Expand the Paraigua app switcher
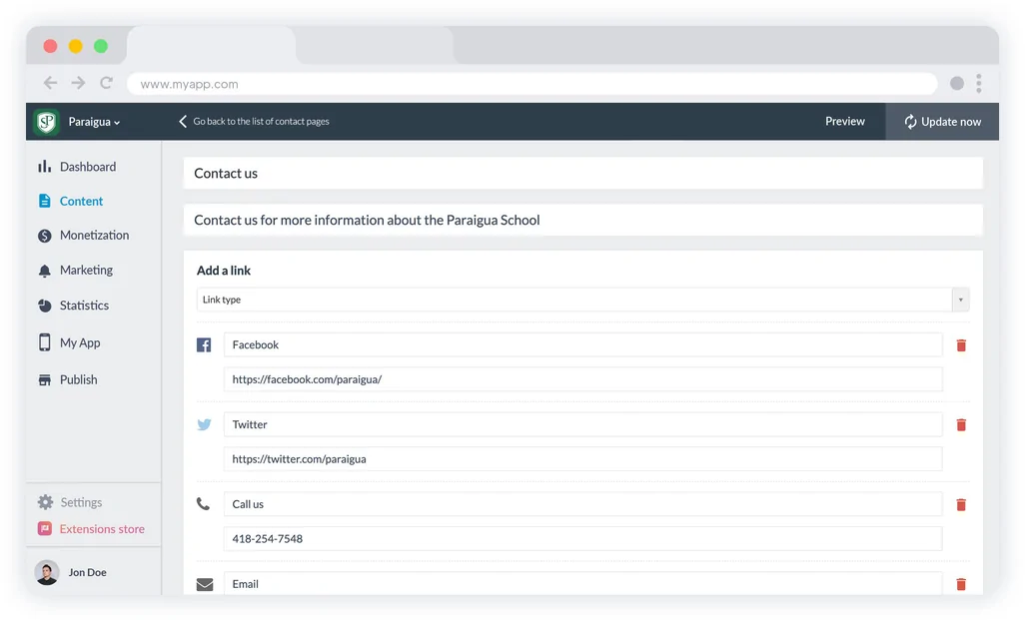Image resolution: width=1025 pixels, height=620 pixels. click(94, 122)
